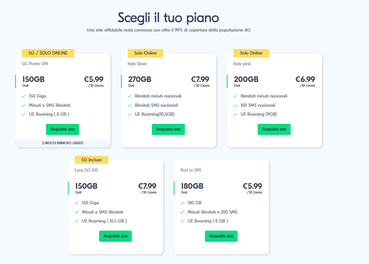Click checkmark icon beside 150 Giga in 5G Portin 599
The image size is (369, 264).
[24, 96]
